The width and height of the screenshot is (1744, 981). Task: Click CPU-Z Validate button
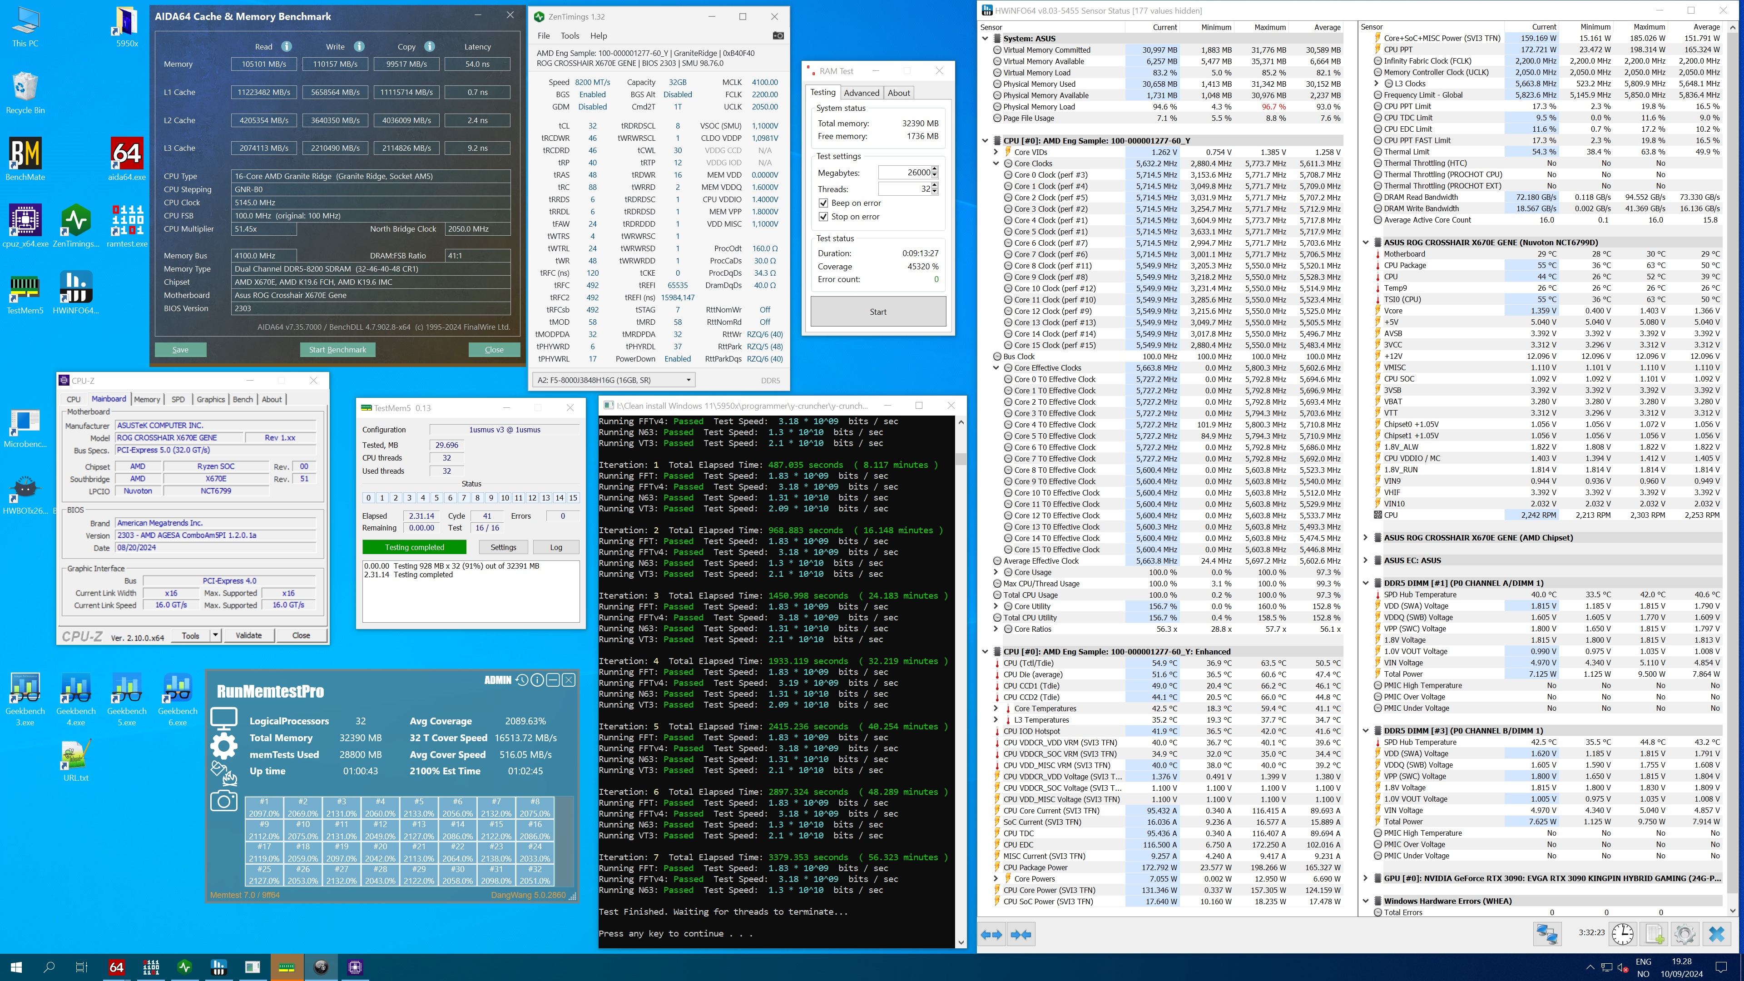(x=248, y=635)
